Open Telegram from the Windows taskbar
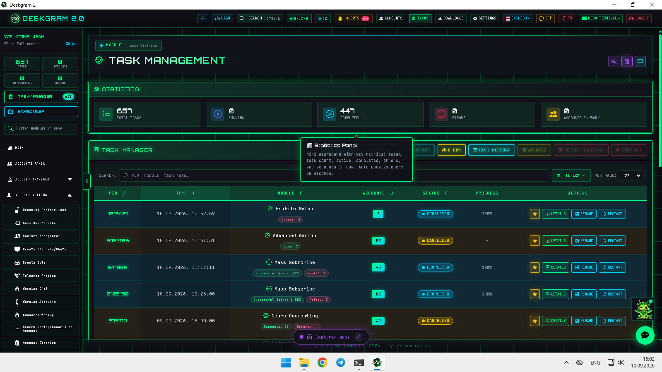The width and height of the screenshot is (662, 372). coord(341,362)
